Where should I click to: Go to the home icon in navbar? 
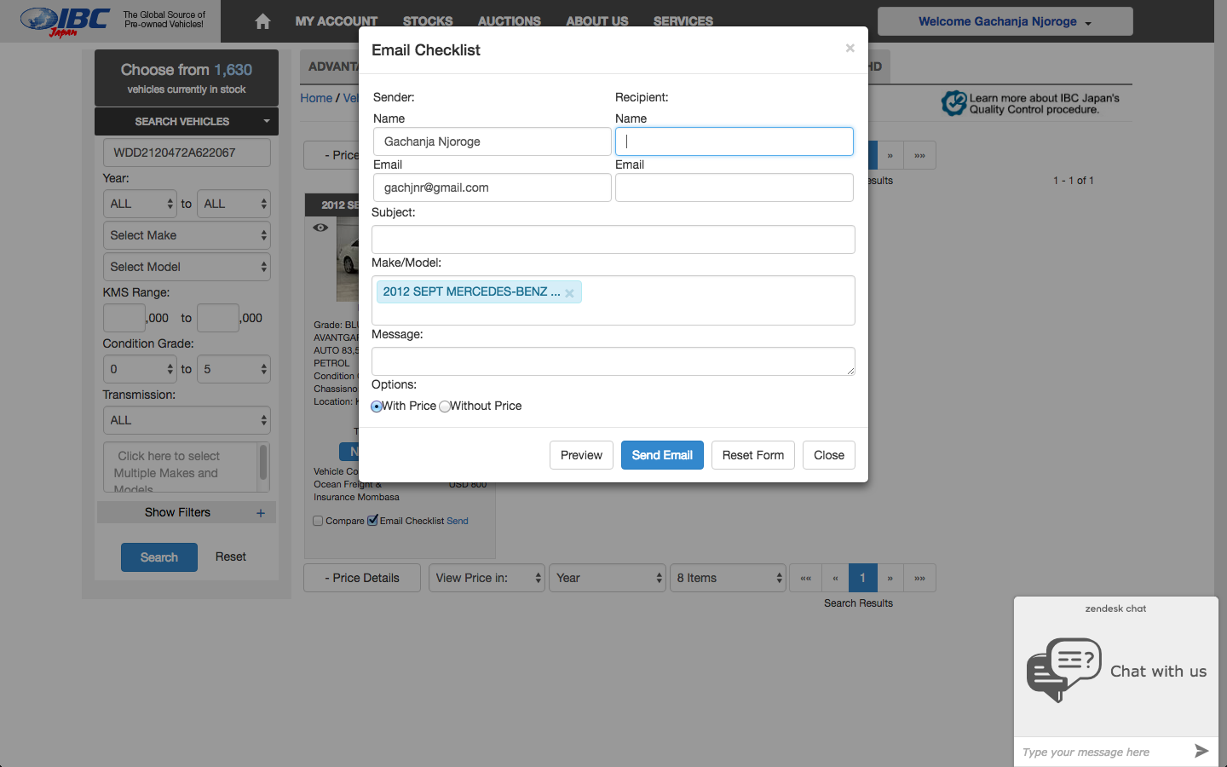(x=262, y=21)
